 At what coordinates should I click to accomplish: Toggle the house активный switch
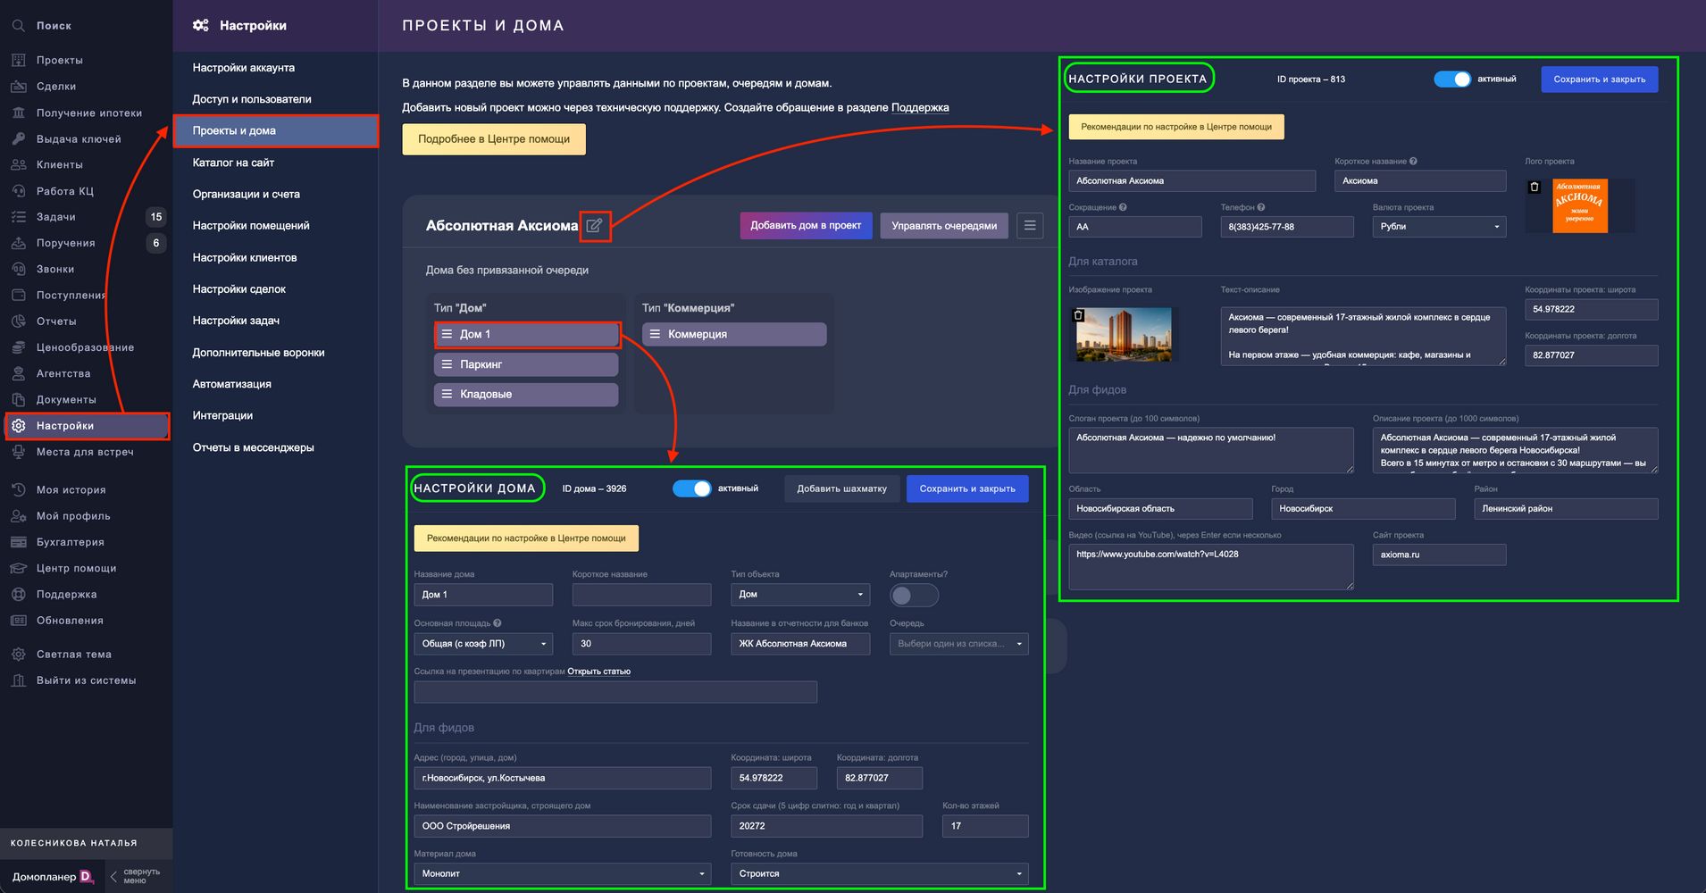[x=691, y=488]
